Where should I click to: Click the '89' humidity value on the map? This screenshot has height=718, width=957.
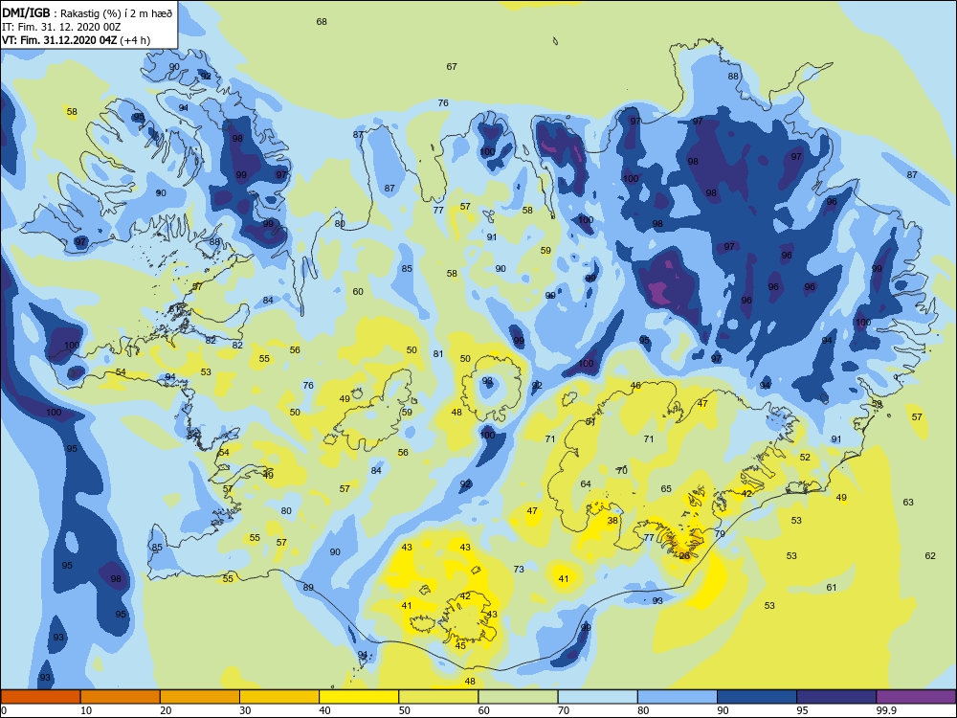308,588
